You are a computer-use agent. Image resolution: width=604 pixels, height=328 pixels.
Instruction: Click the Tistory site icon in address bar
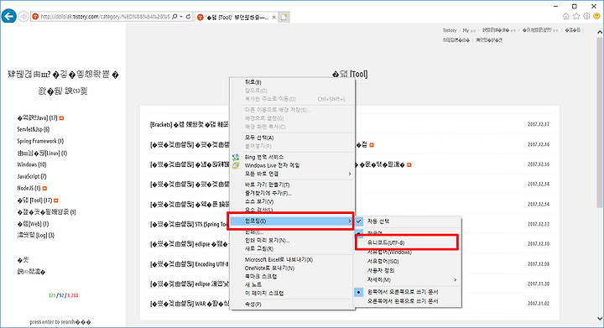pos(35,17)
